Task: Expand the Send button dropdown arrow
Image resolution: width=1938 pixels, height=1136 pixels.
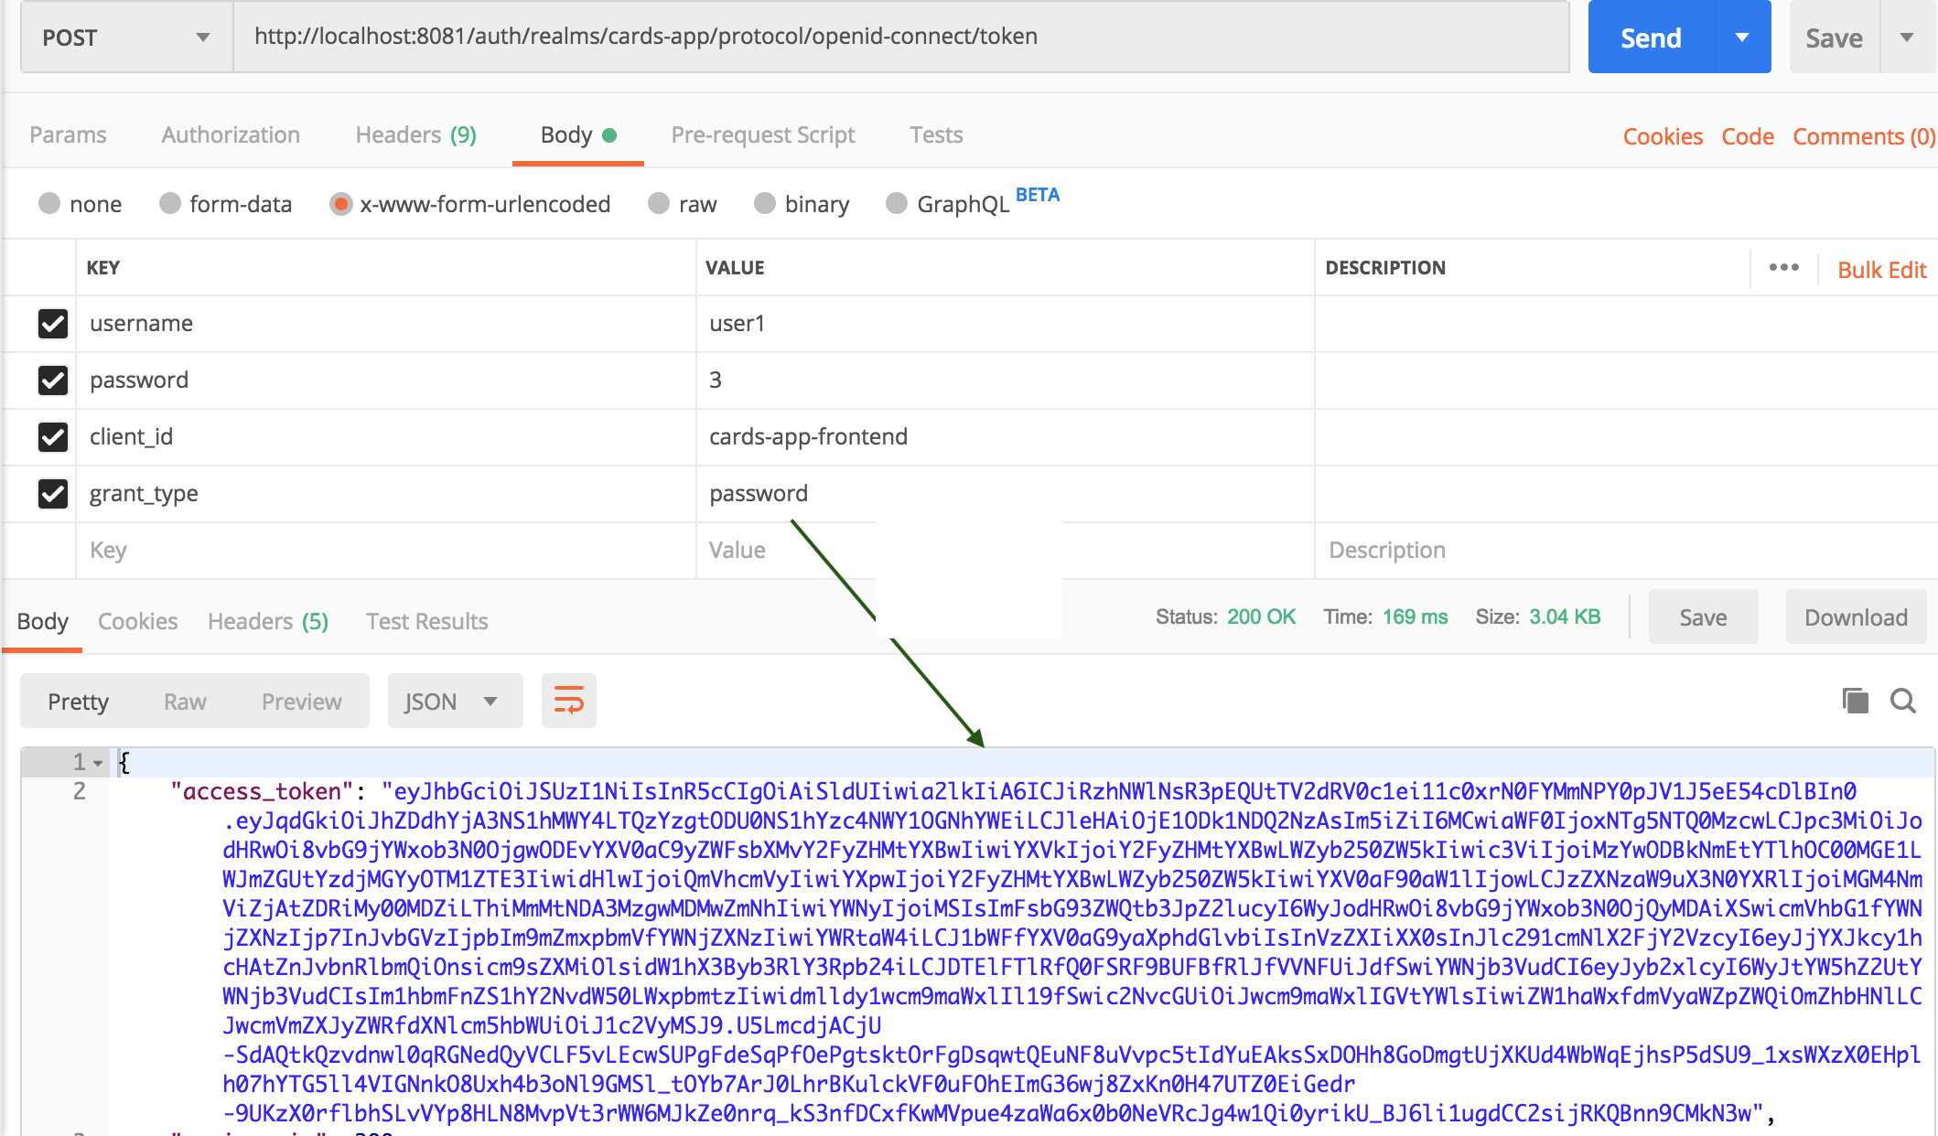Action: pyautogui.click(x=1742, y=38)
